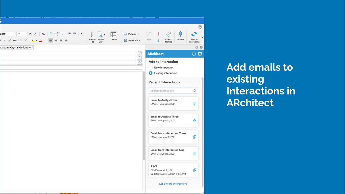345x194 pixels.
Task: Expand the Table dropdown arrow
Action: 118,34
